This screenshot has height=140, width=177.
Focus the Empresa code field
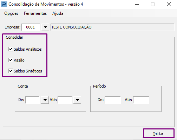click(31, 27)
